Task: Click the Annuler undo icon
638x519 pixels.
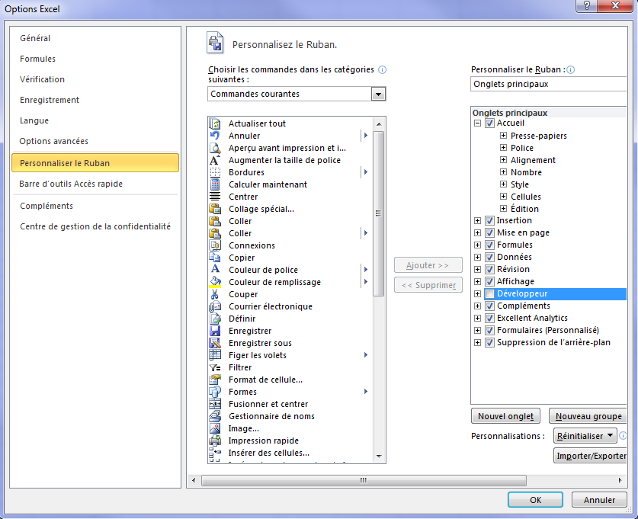Action: 215,136
